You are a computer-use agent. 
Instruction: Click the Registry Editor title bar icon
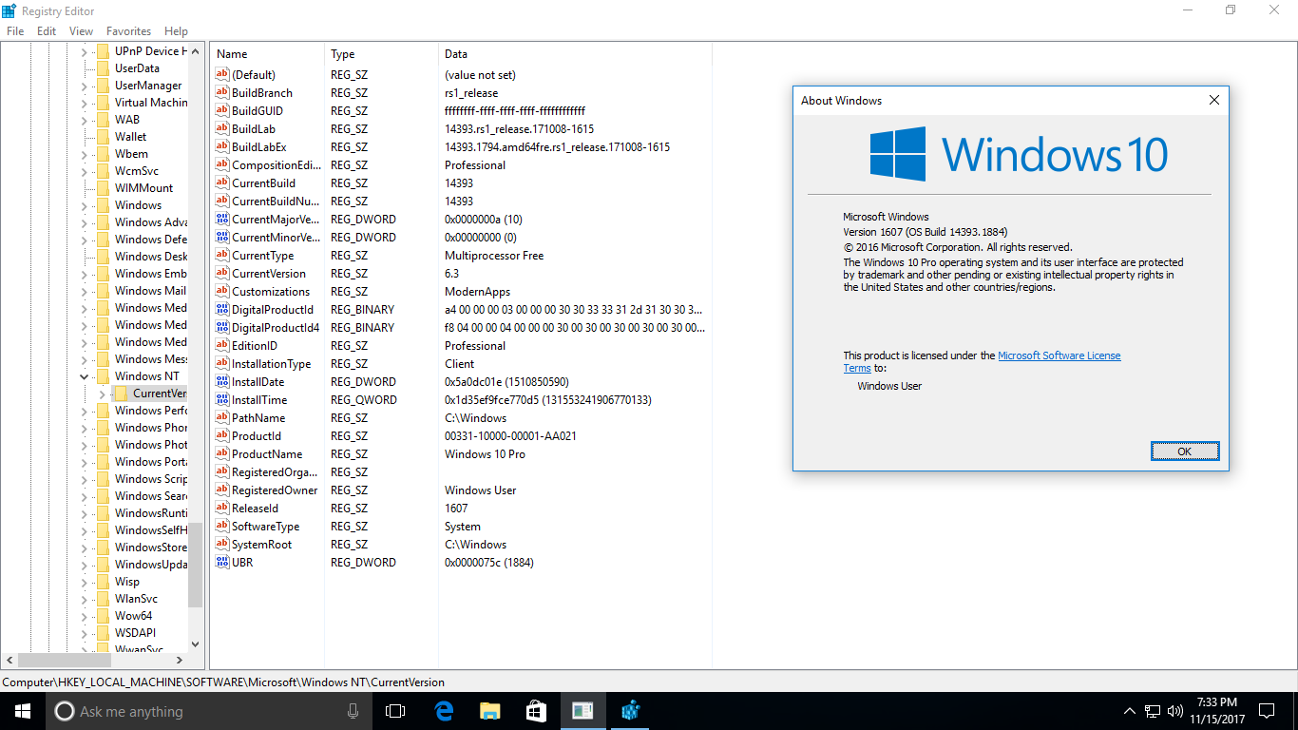click(x=9, y=10)
